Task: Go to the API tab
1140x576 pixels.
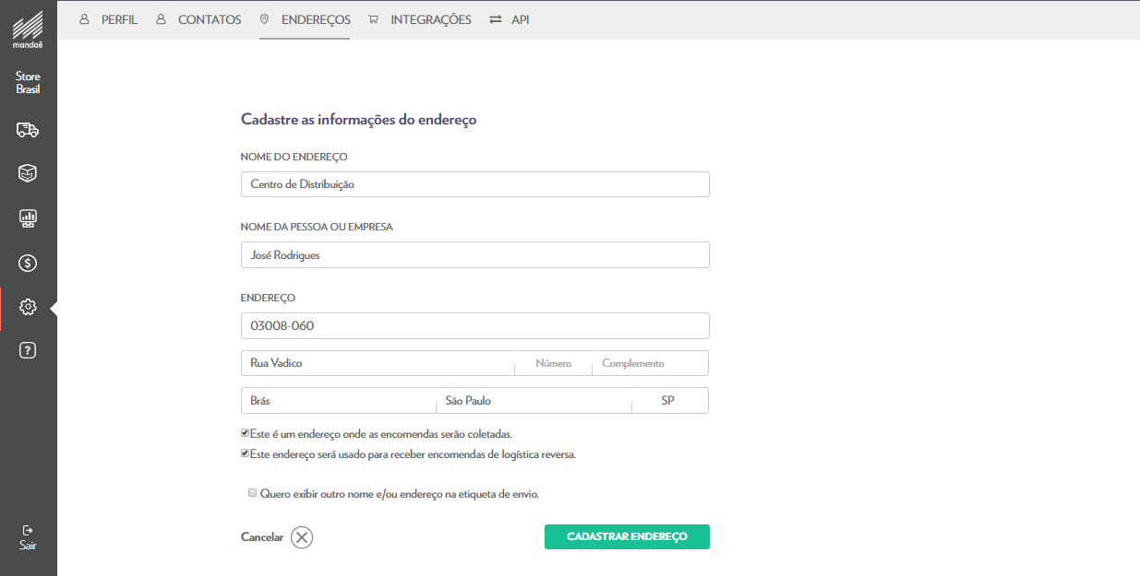Action: click(x=510, y=19)
